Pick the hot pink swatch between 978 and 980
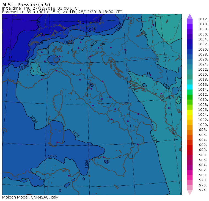 pyautogui.click(x=190, y=178)
